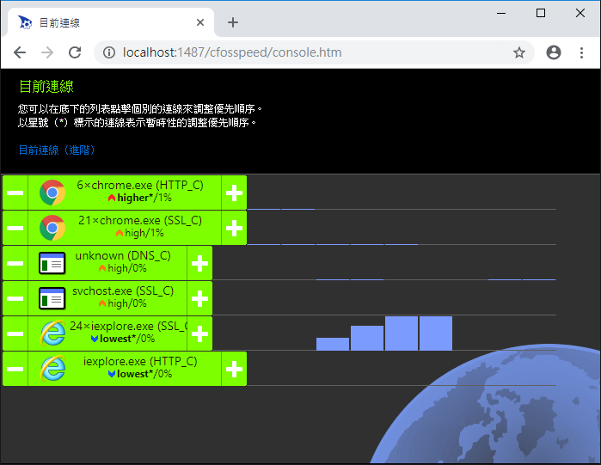This screenshot has width=601, height=465.
Task: Click the address bar URL field
Action: coord(314,52)
